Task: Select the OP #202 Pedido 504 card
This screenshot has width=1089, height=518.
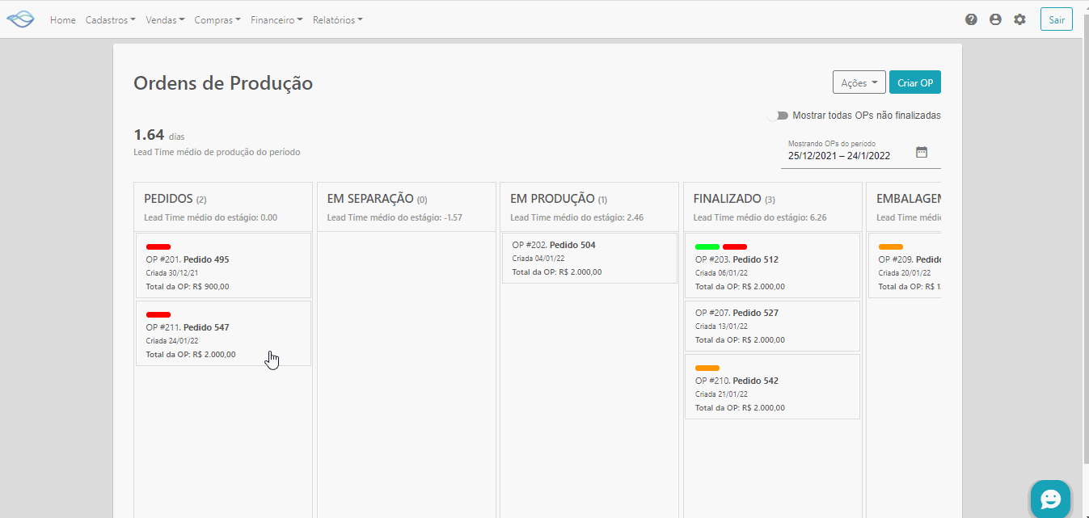Action: tap(589, 258)
